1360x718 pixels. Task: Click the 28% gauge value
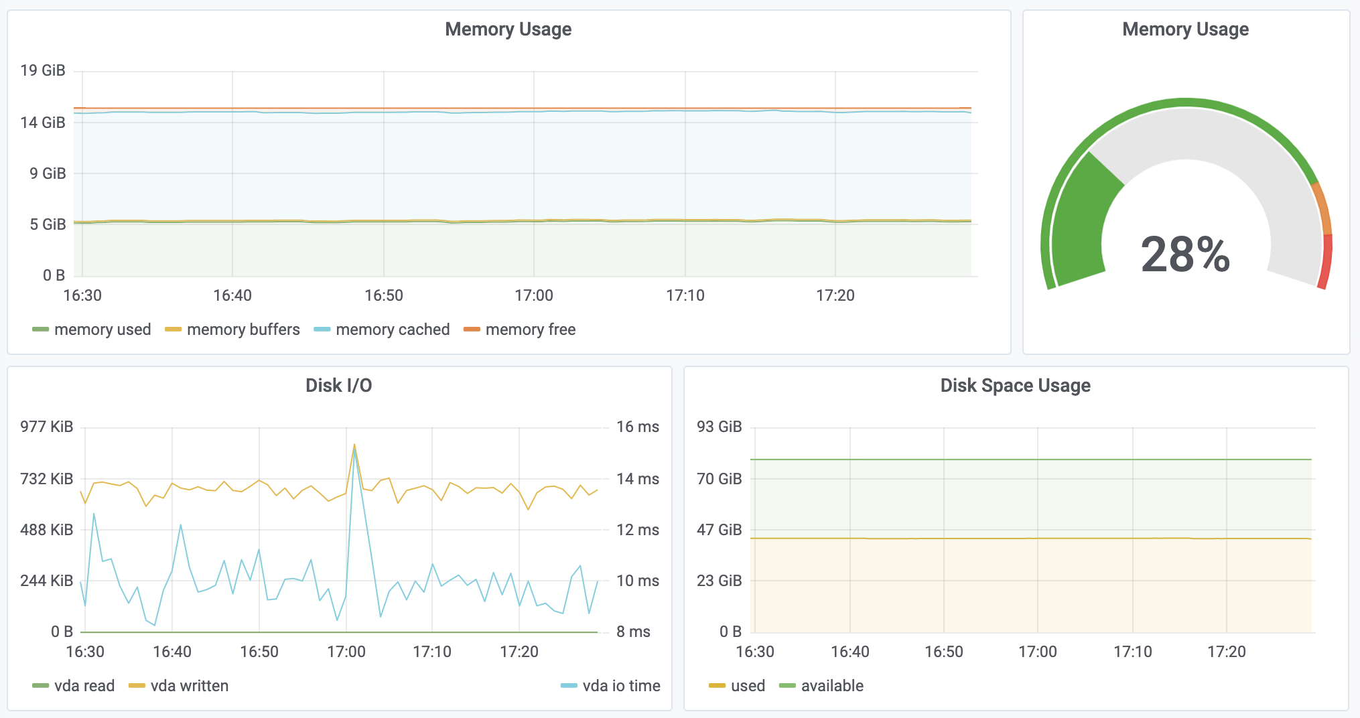pyautogui.click(x=1185, y=255)
